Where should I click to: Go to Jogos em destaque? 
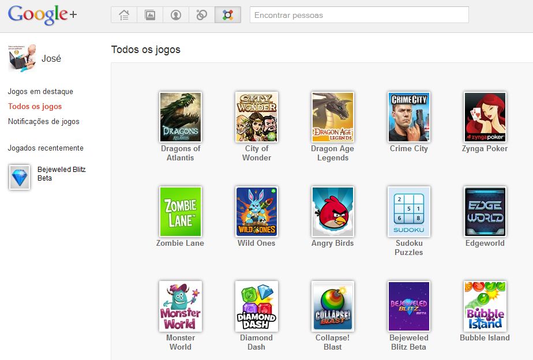(40, 92)
